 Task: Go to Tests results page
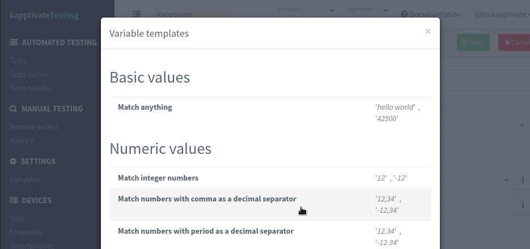[x=29, y=88]
